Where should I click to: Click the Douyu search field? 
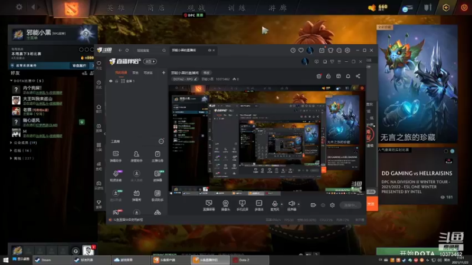tap(150, 50)
